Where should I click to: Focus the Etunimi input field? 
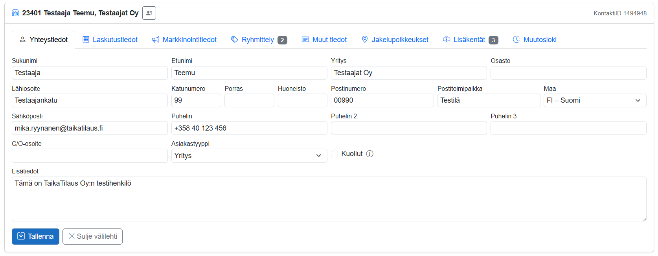(x=249, y=73)
